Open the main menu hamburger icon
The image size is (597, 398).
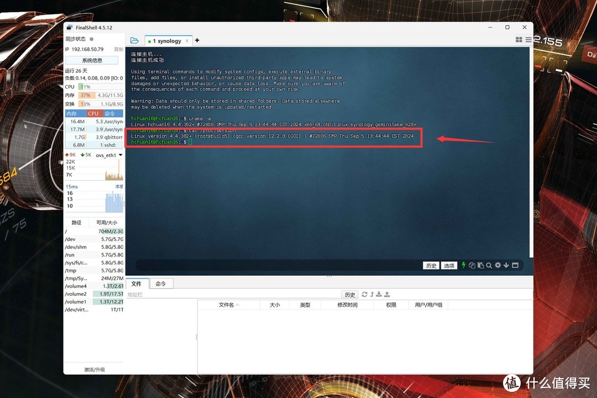[528, 40]
